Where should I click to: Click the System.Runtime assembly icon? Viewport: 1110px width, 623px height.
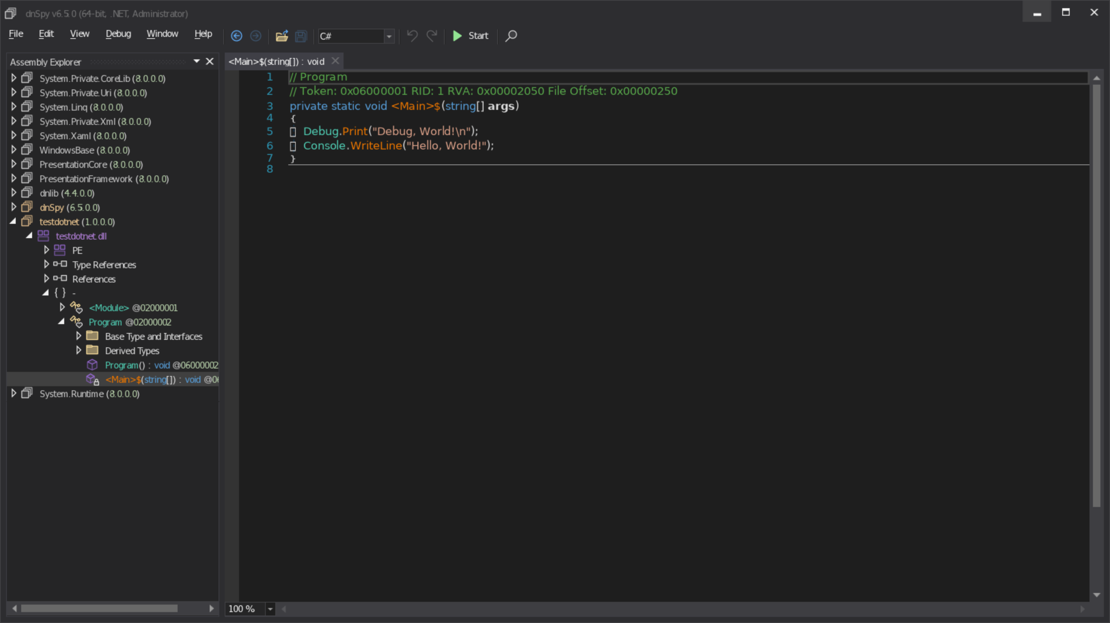[x=27, y=393]
